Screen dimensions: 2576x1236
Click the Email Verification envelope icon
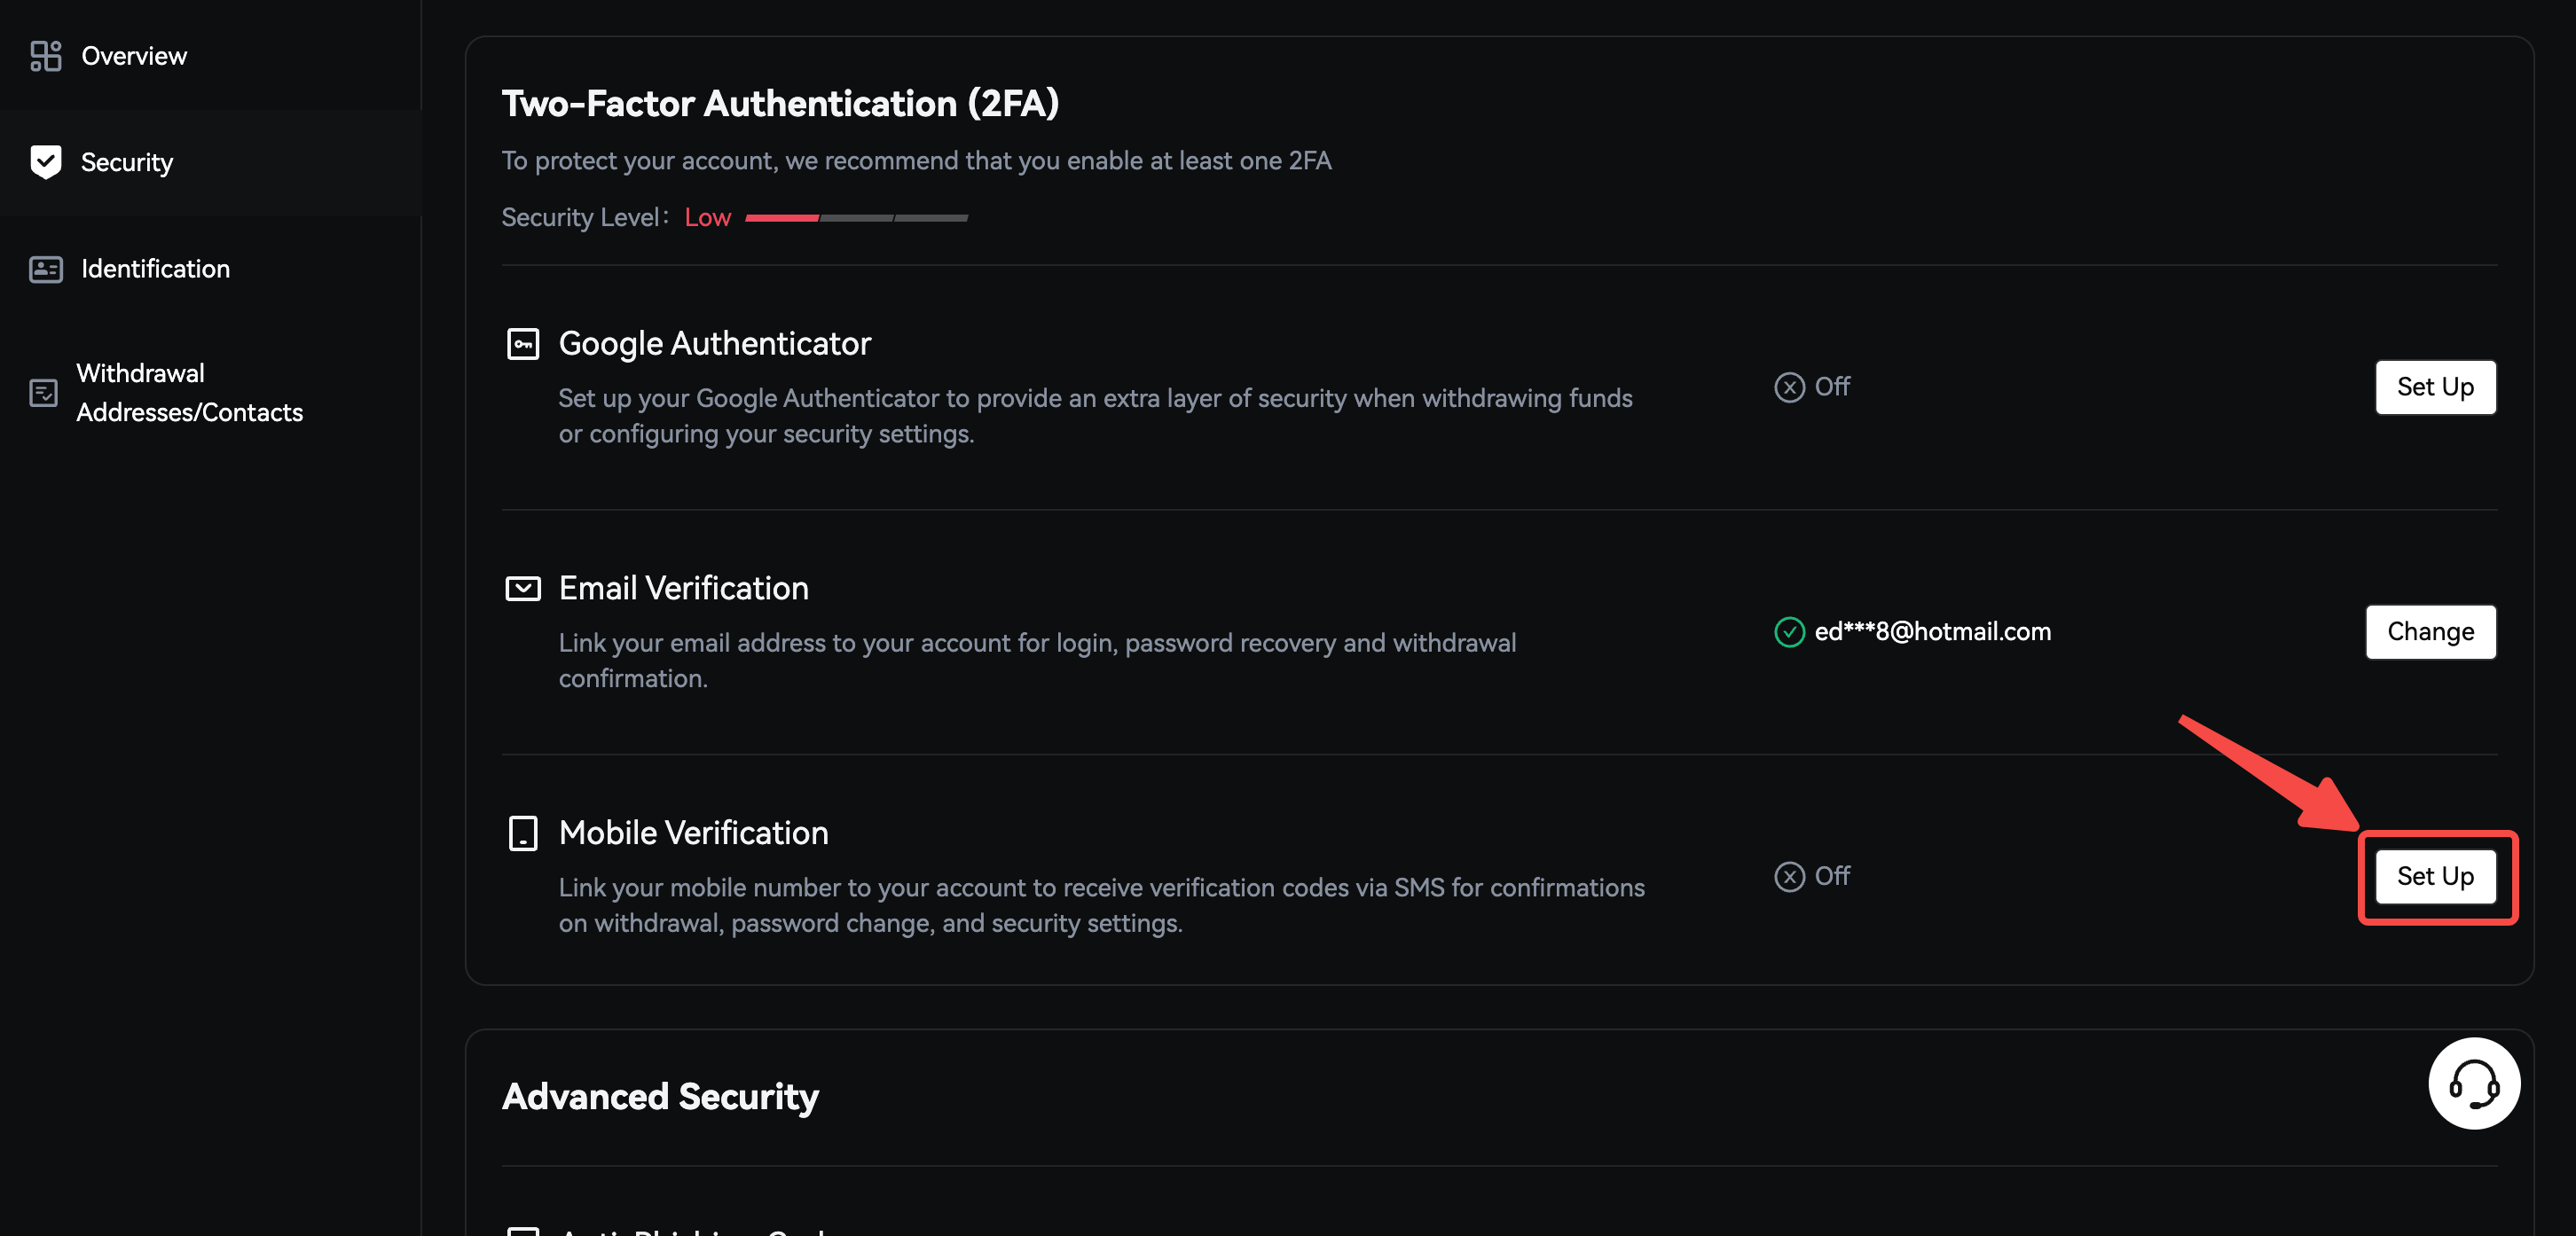tap(522, 589)
